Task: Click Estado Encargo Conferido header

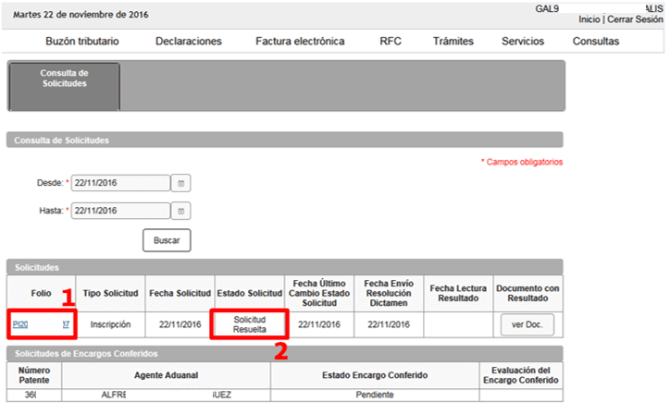Action: pos(375,375)
